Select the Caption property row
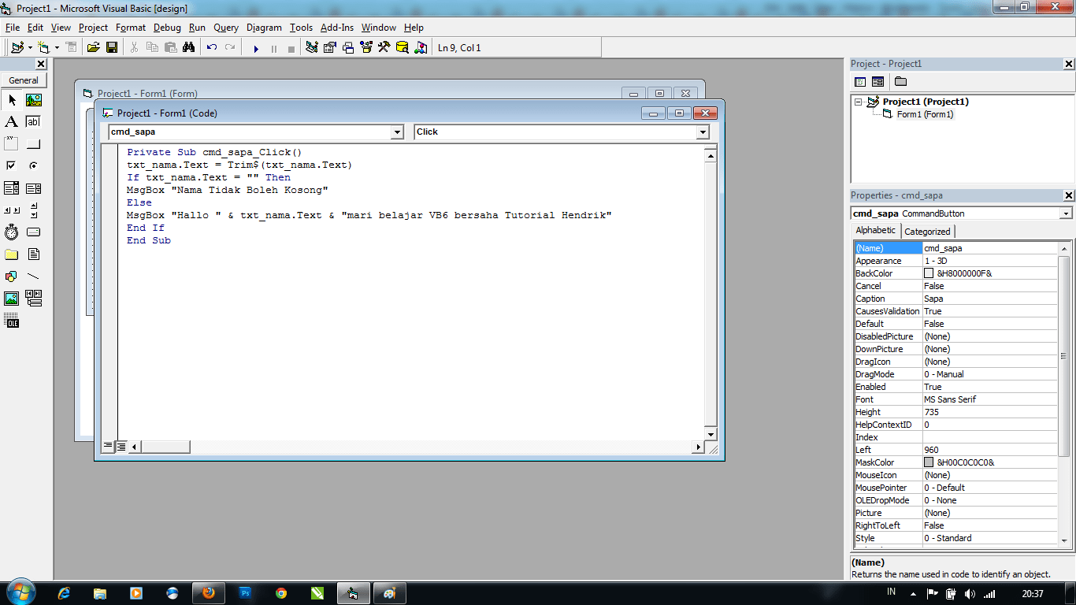The height and width of the screenshot is (605, 1076). click(x=955, y=299)
